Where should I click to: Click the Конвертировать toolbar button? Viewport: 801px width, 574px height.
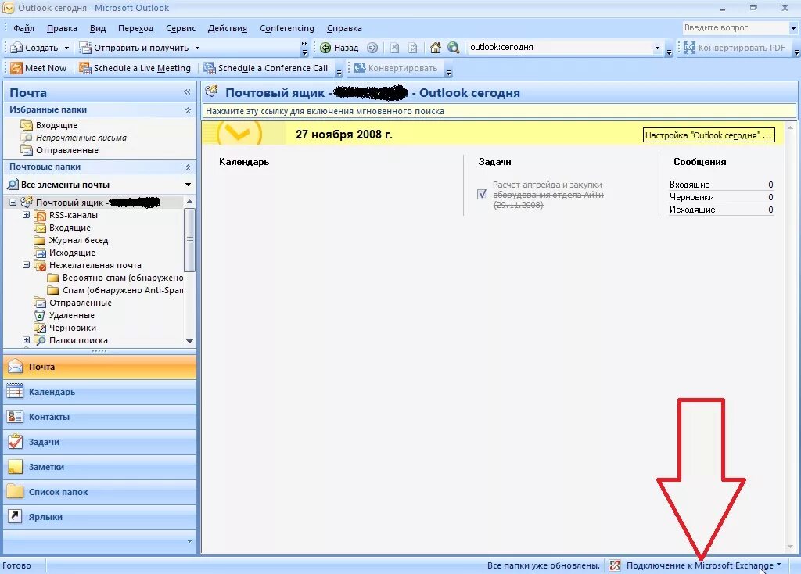pos(396,68)
